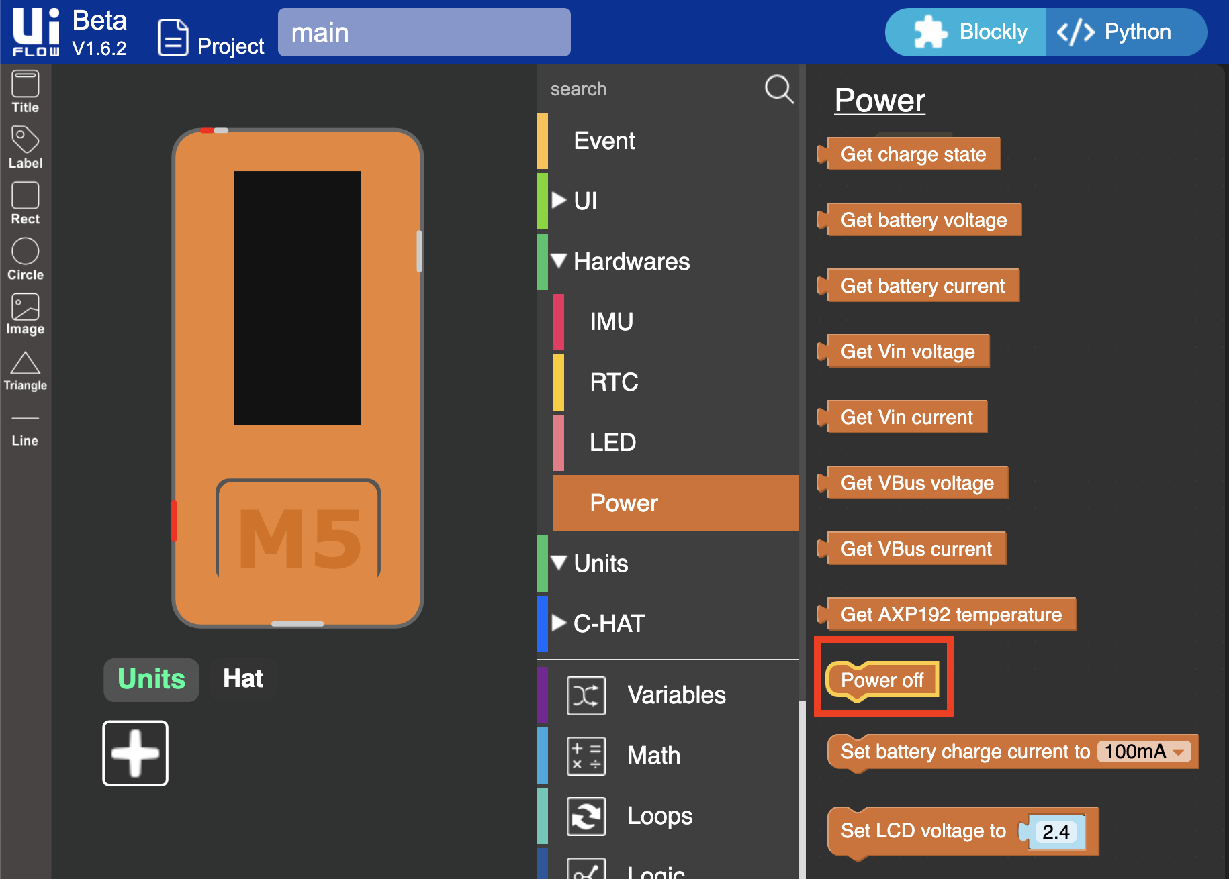Choose the Circle shape tool
The width and height of the screenshot is (1229, 879).
(26, 259)
